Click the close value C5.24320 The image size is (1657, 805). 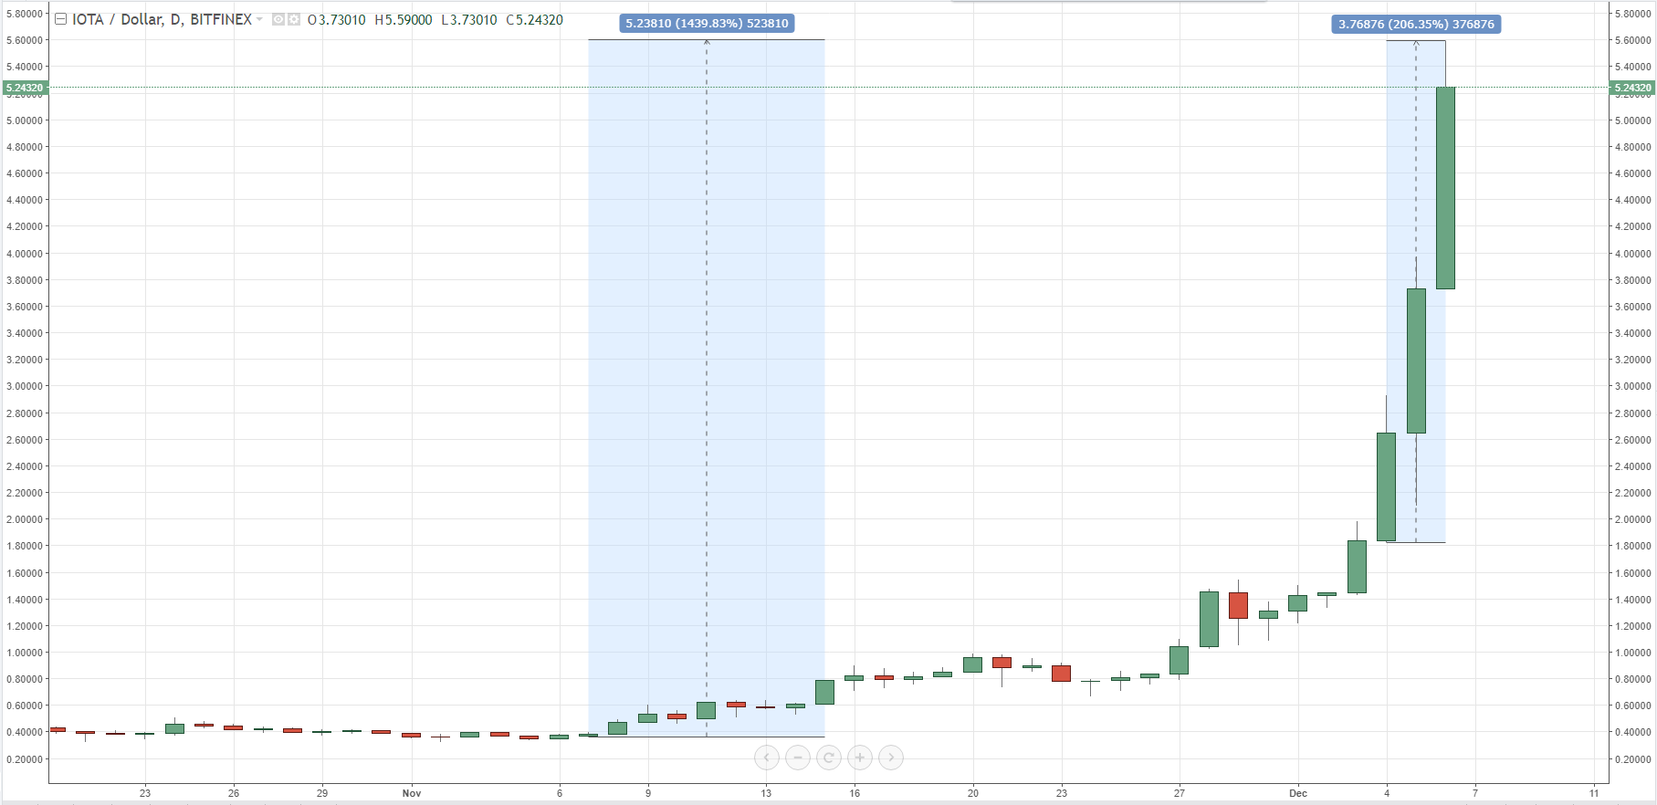click(x=535, y=20)
